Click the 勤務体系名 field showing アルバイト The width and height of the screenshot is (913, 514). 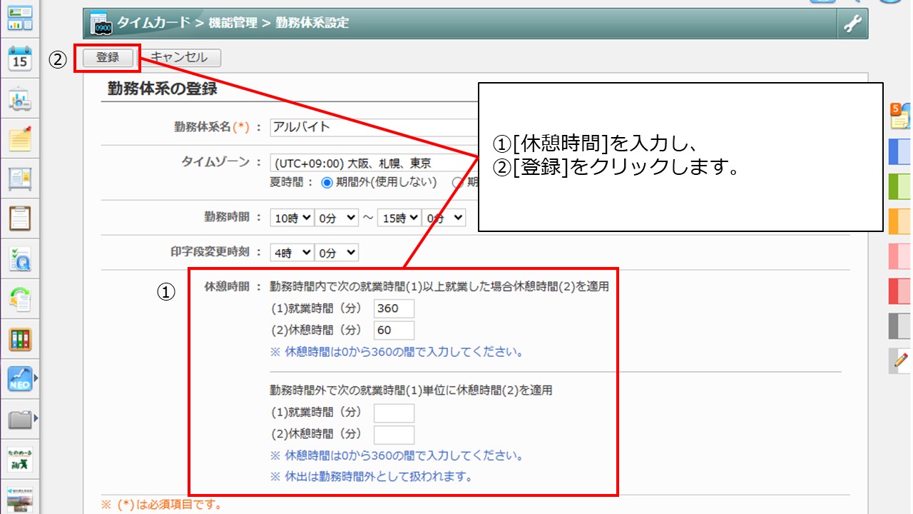coord(371,127)
